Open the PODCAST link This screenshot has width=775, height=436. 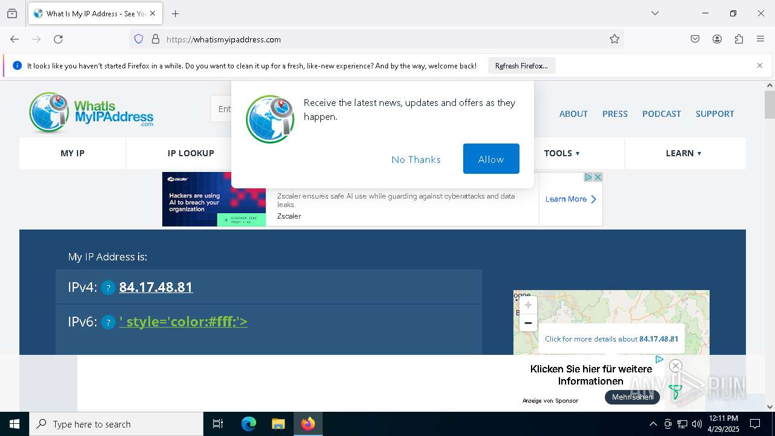661,114
